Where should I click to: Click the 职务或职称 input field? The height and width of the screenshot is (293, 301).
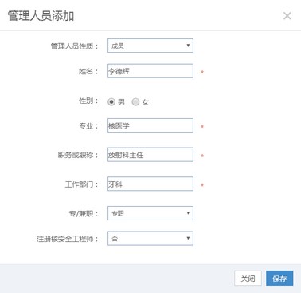(x=150, y=155)
